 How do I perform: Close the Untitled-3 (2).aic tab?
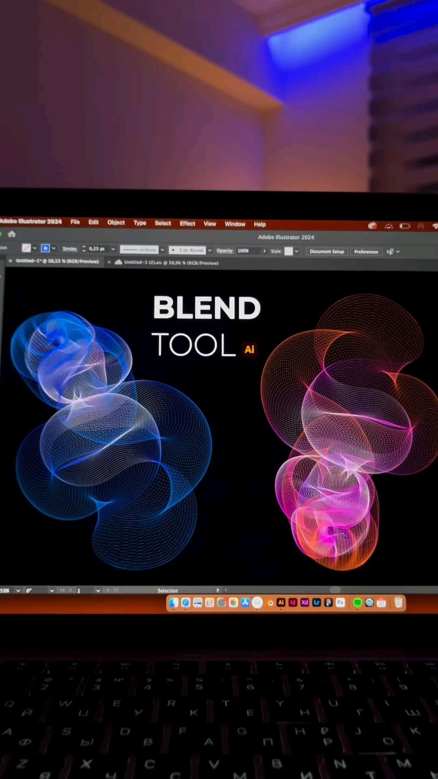tap(109, 262)
